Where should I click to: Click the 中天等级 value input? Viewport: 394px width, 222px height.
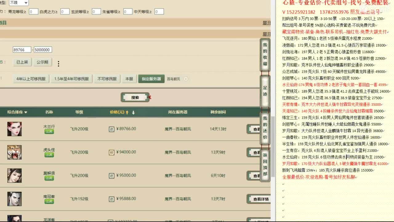coord(159,12)
